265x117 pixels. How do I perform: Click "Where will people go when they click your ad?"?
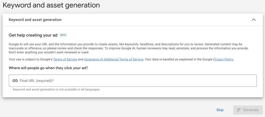48,68
